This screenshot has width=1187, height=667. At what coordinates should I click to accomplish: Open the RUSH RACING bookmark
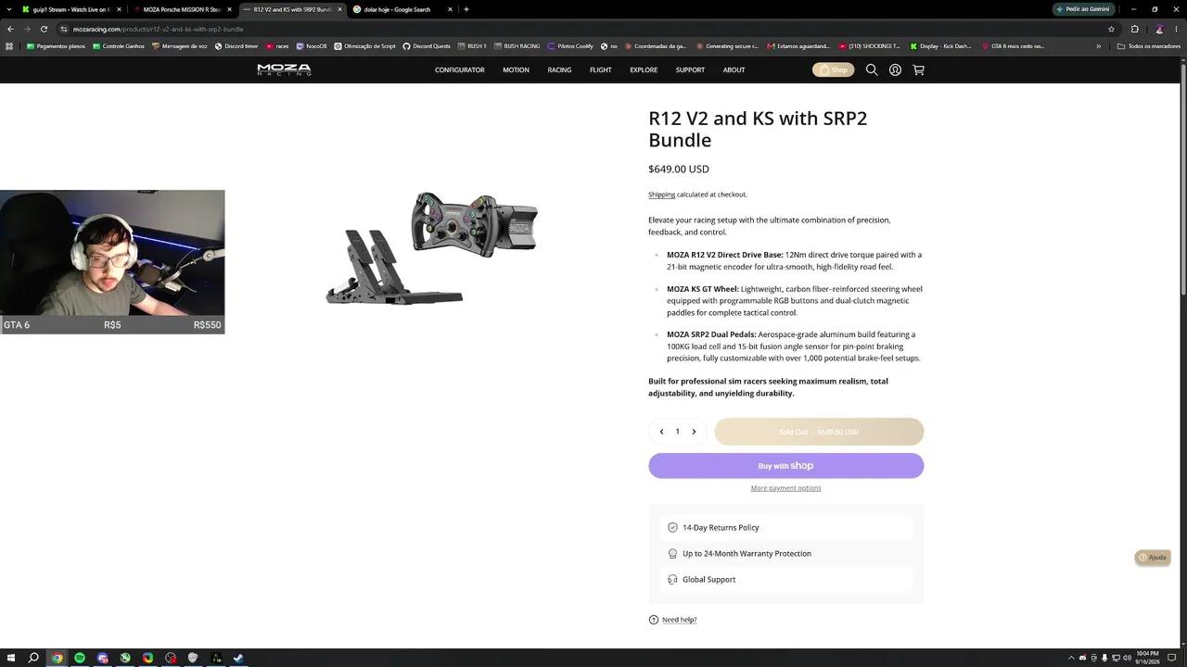(517, 45)
